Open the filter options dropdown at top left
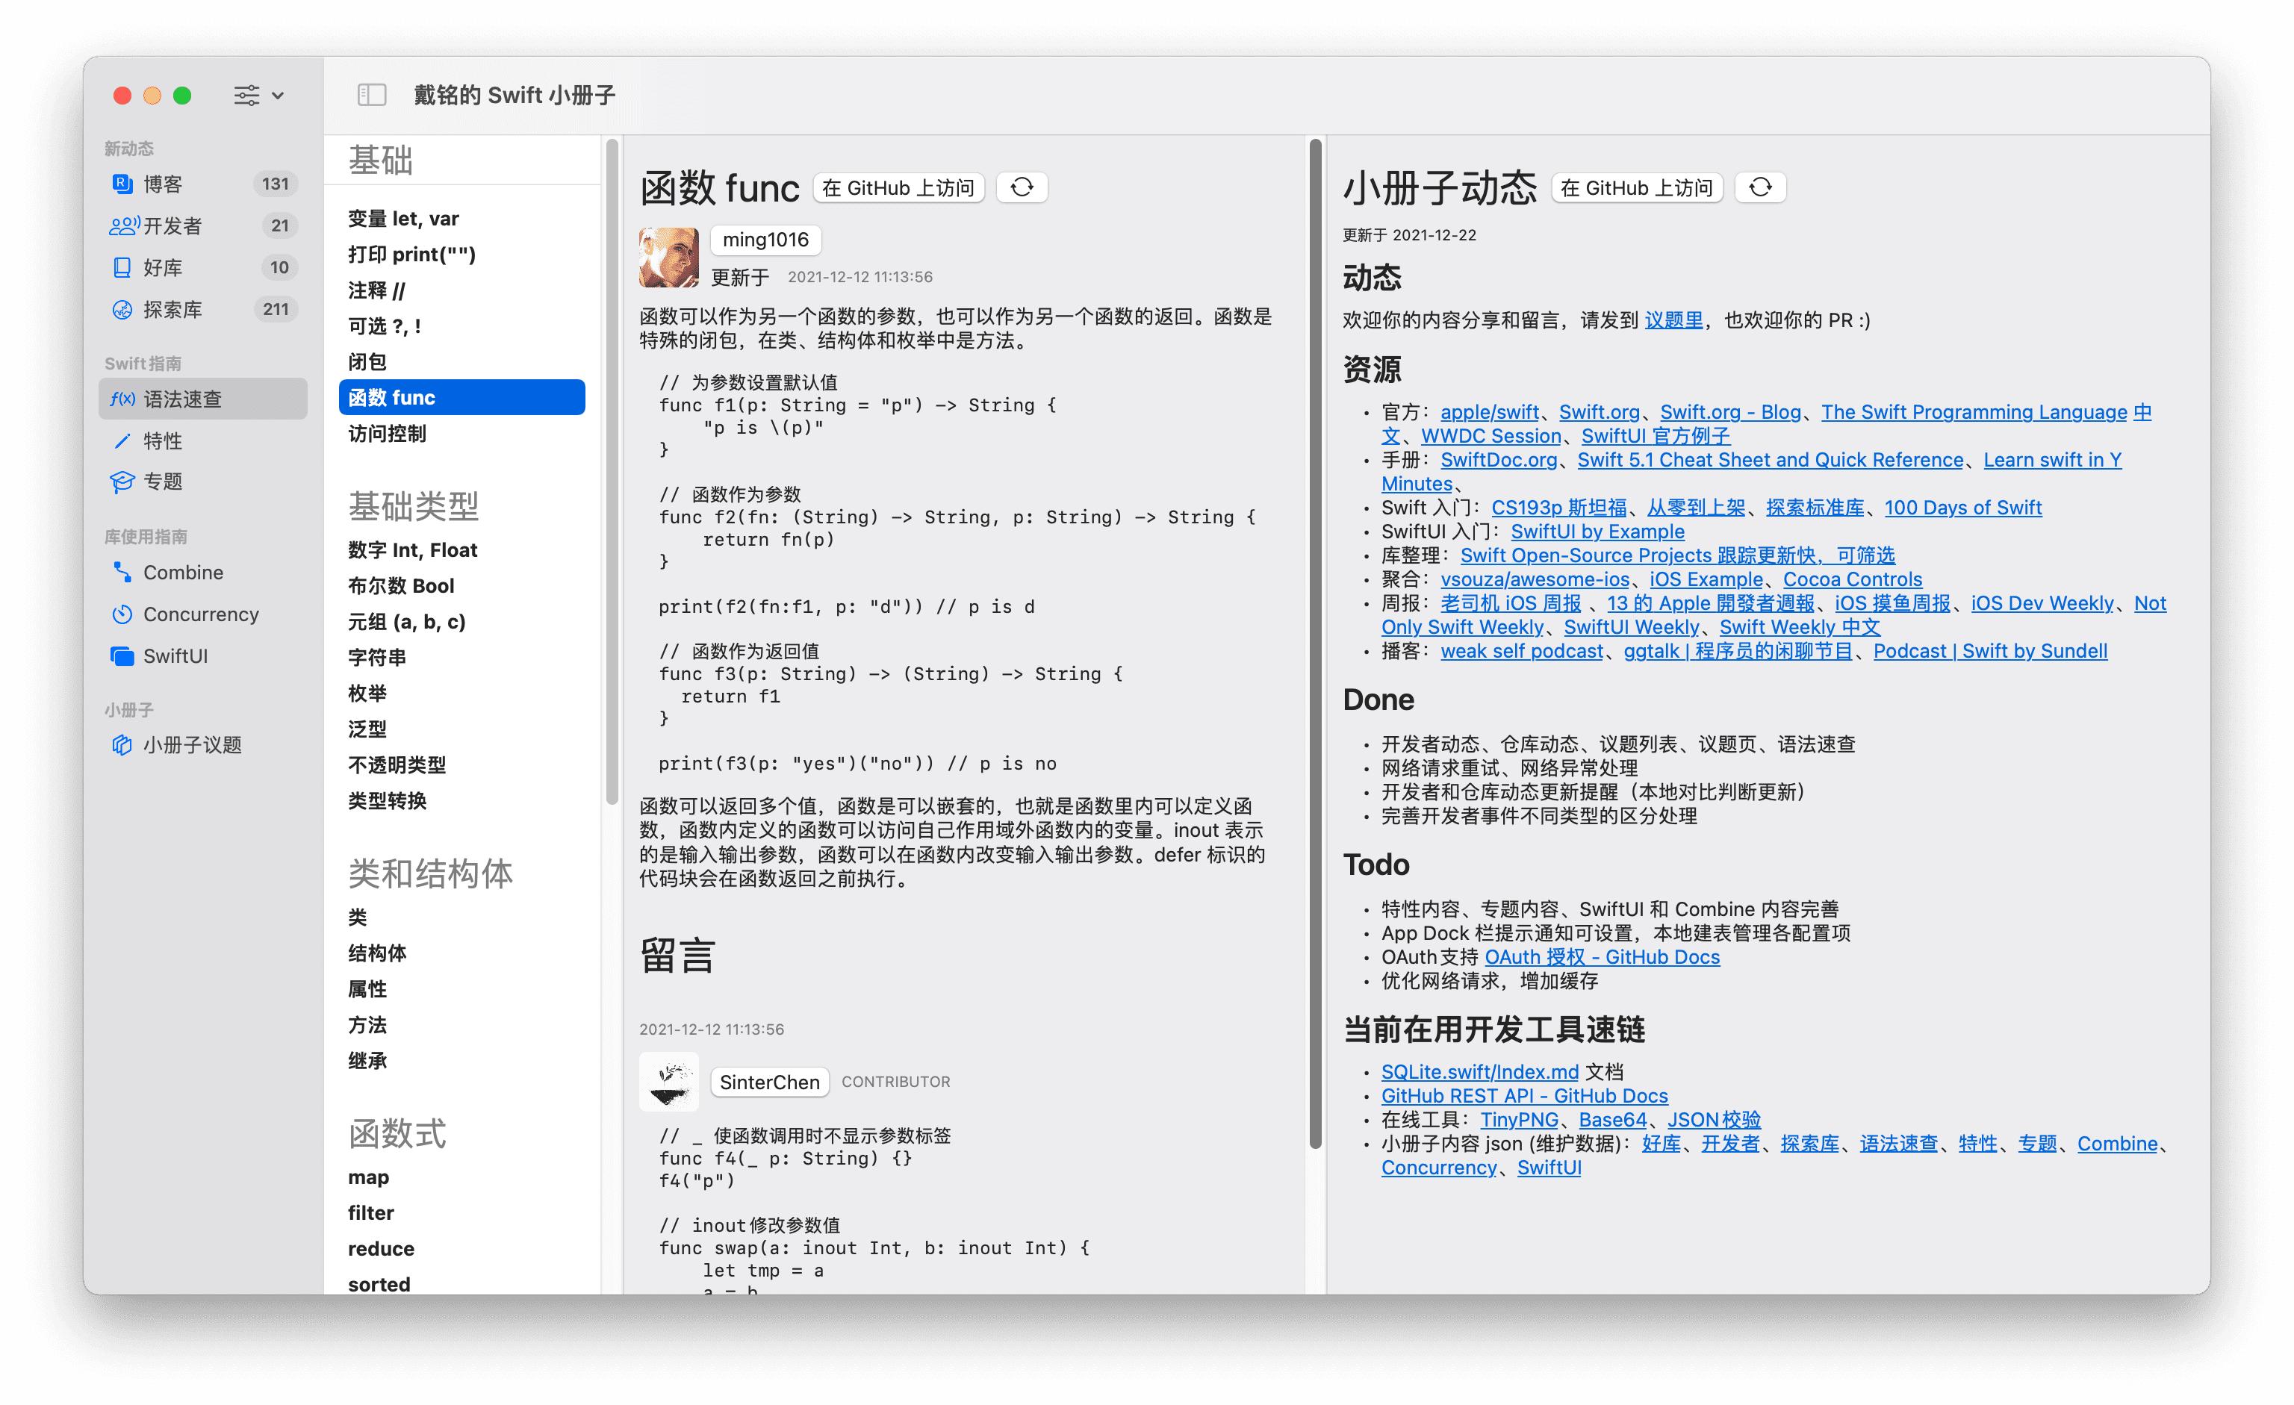 (x=257, y=95)
